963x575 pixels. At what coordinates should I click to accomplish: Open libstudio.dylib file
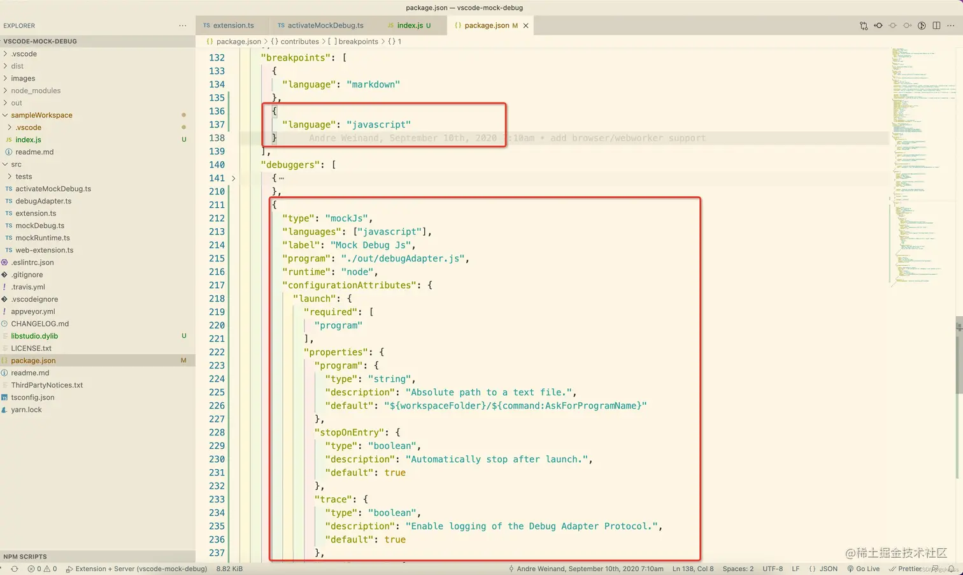click(x=97, y=336)
